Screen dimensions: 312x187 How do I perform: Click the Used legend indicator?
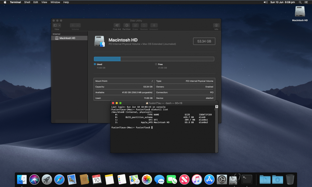pyautogui.click(x=95, y=64)
